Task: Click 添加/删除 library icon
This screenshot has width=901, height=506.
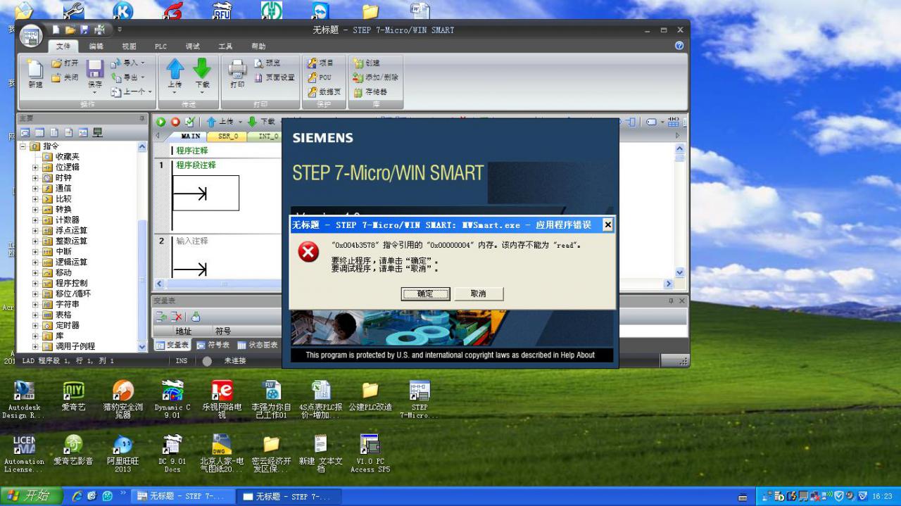Action: 358,77
